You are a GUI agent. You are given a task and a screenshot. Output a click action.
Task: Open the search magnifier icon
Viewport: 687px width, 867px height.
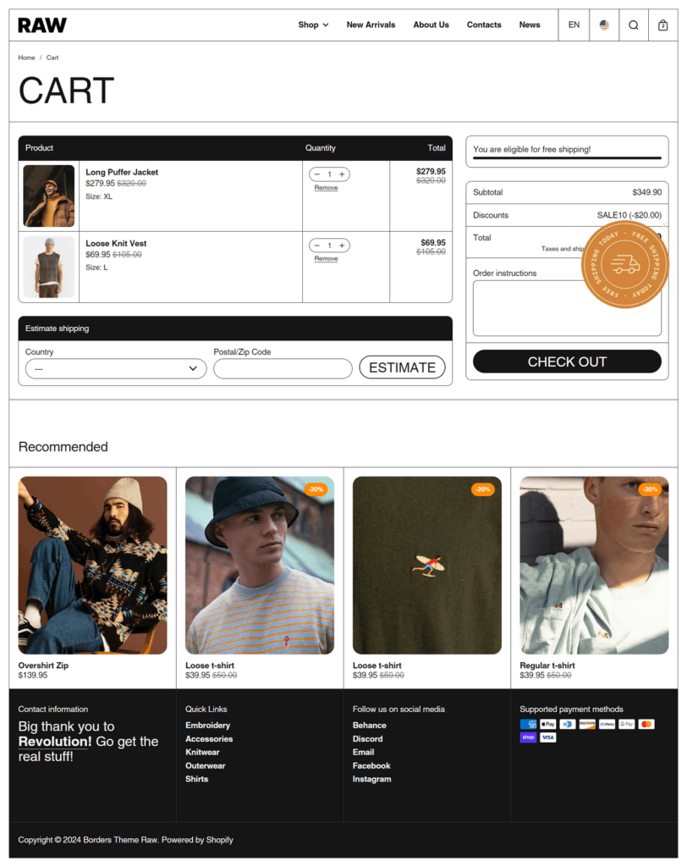click(634, 25)
